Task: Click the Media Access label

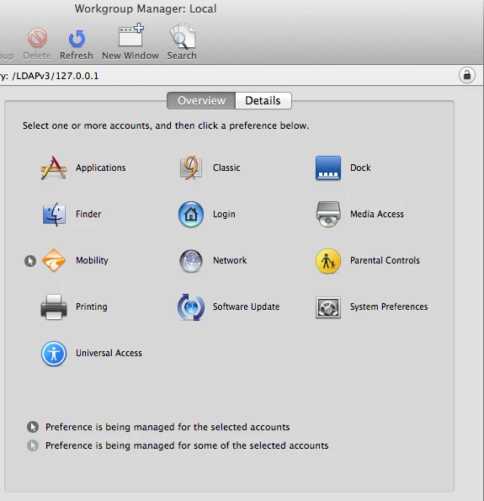Action: [x=377, y=214]
